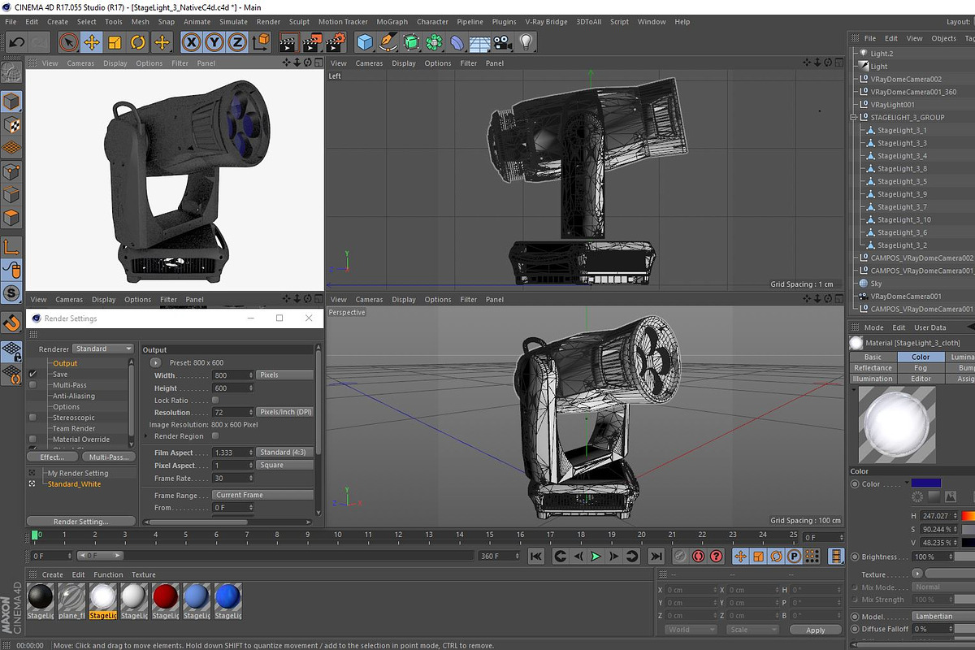Open the Subdivision Surface generator icon
The image size is (975, 650).
411,41
